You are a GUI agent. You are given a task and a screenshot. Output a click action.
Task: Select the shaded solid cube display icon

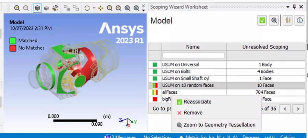click(46, 8)
